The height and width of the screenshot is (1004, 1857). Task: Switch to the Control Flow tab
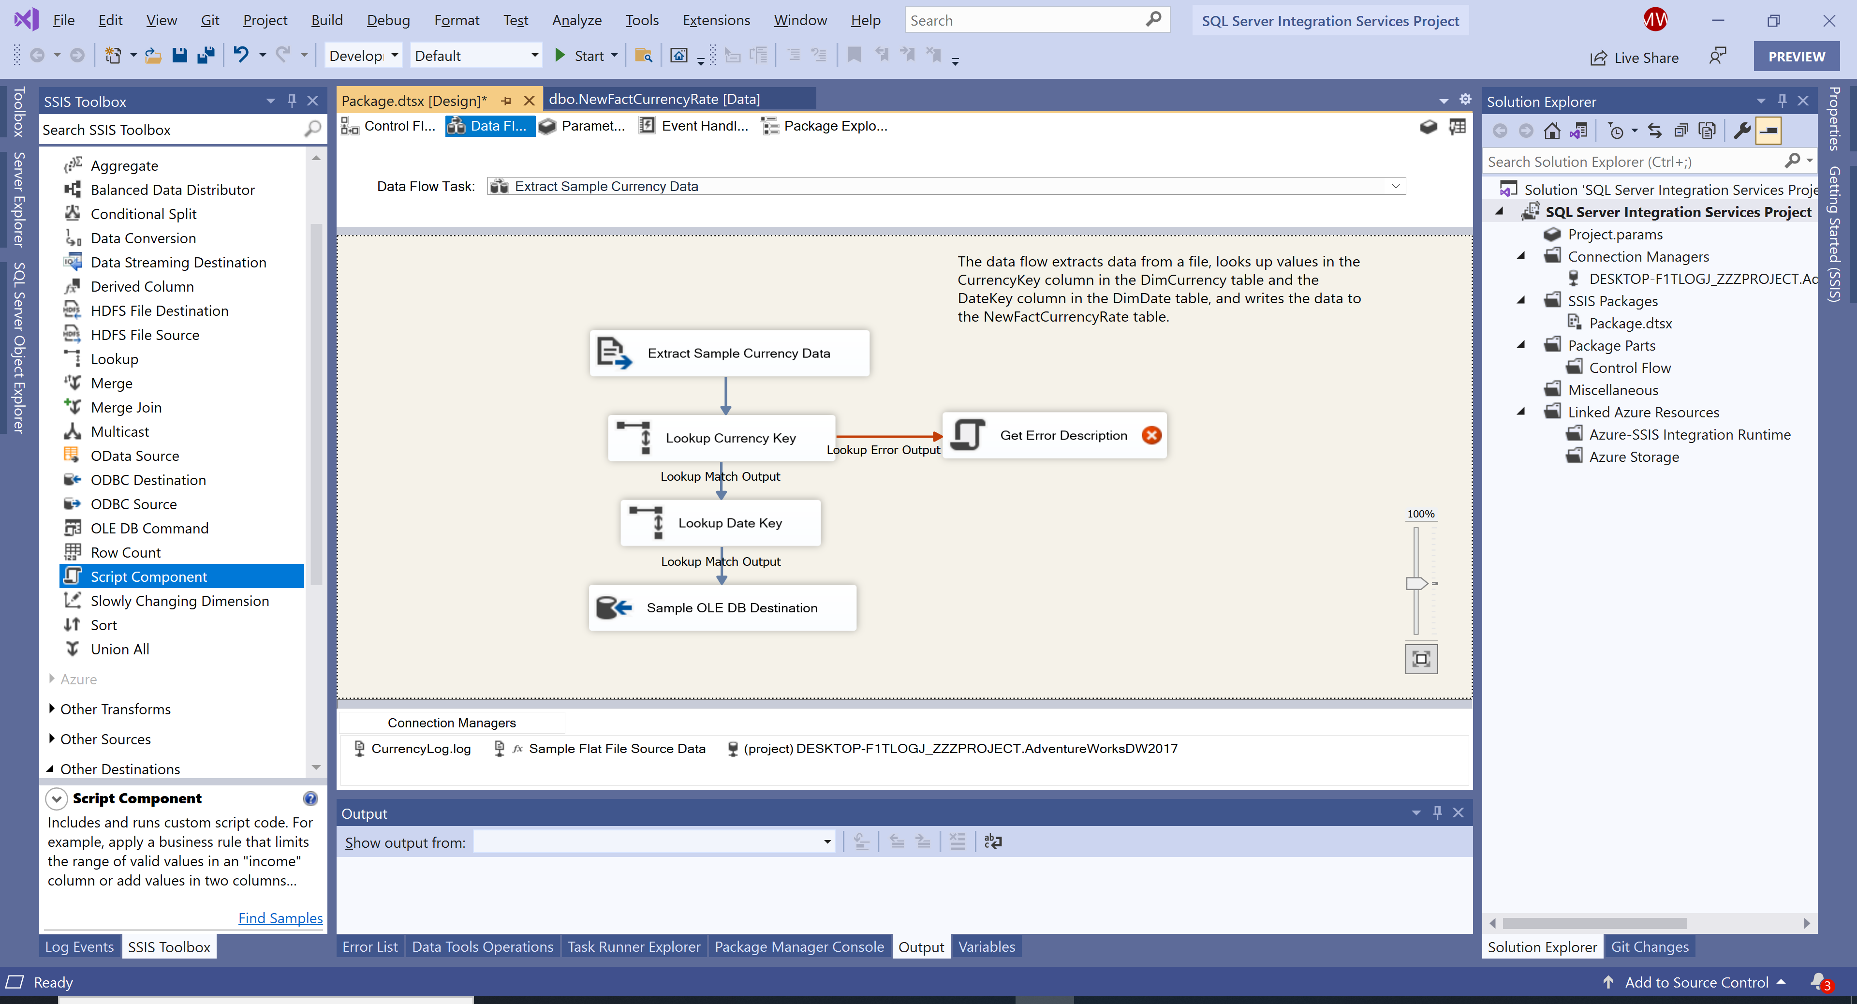389,126
